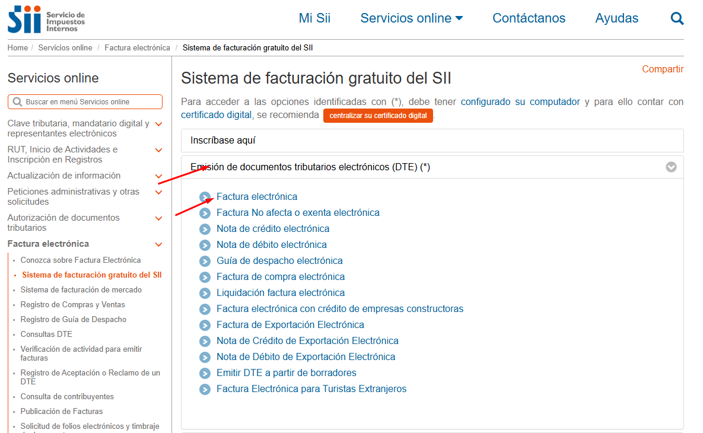Open Factura Electrónica para Turistas Extranjeros link
This screenshot has height=433, width=703.
(x=311, y=389)
